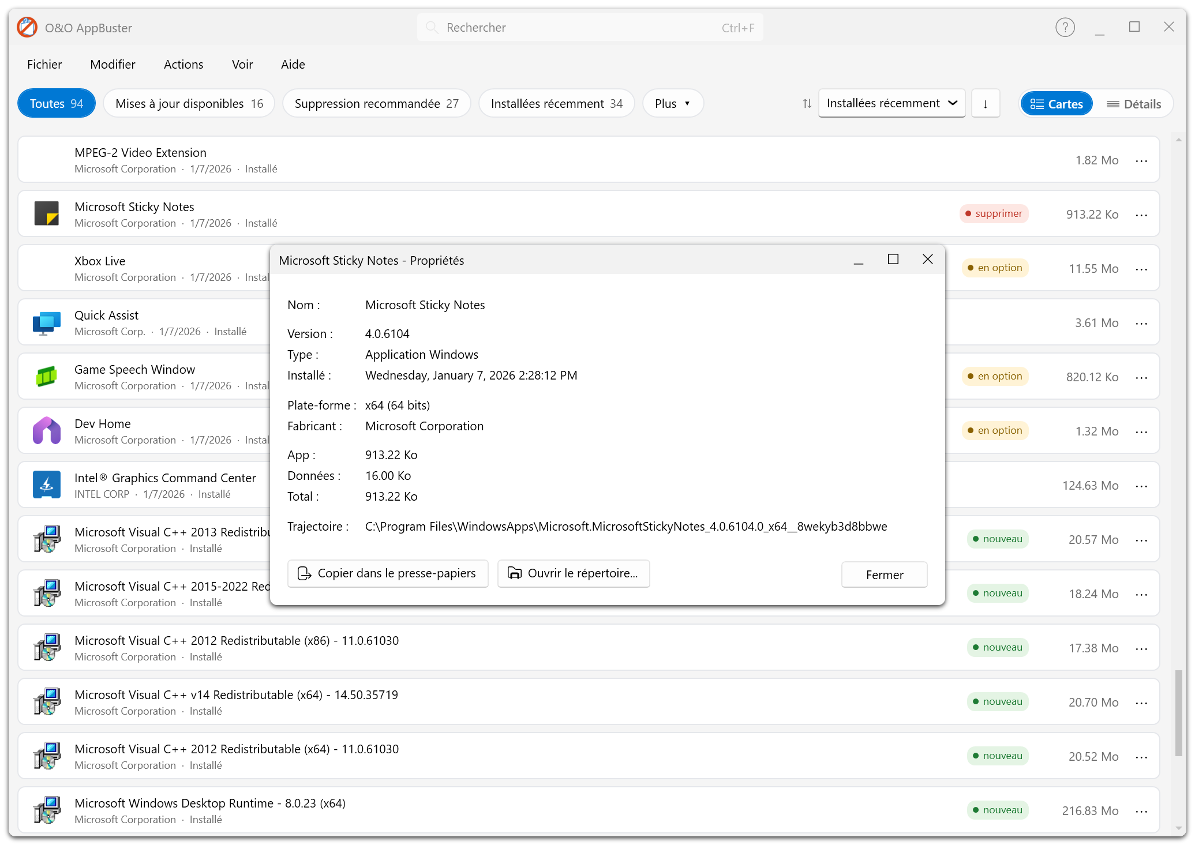
Task: Open more options for Visual C++ v14 row
Action: coord(1141,703)
